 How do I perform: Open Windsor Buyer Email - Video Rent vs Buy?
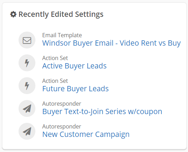(112, 43)
